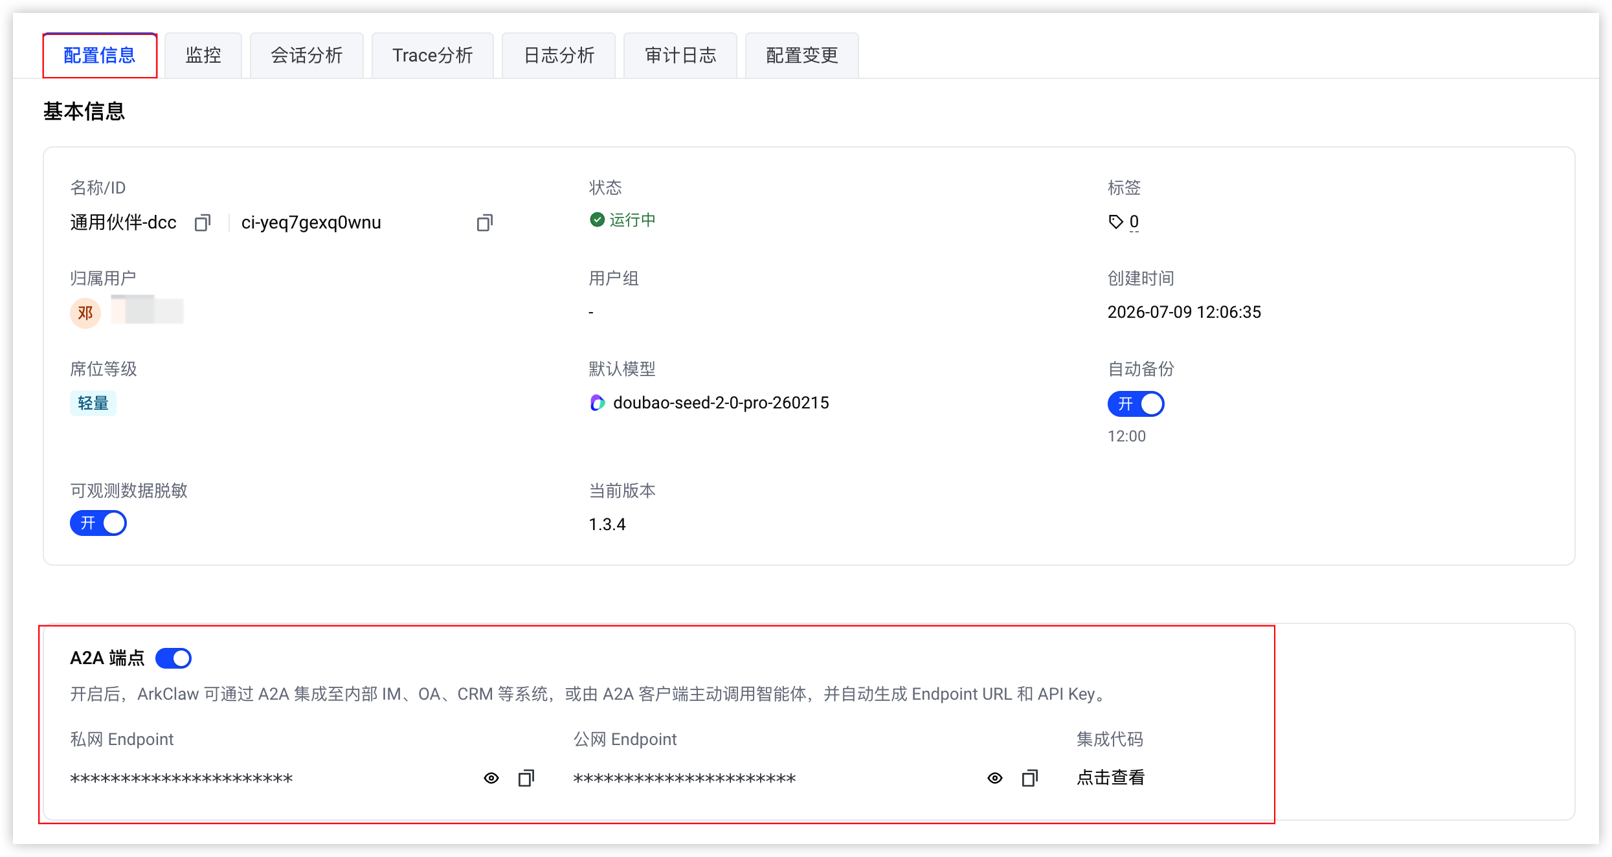Copy the 公网 Endpoint value
The image size is (1612, 857).
1030,778
